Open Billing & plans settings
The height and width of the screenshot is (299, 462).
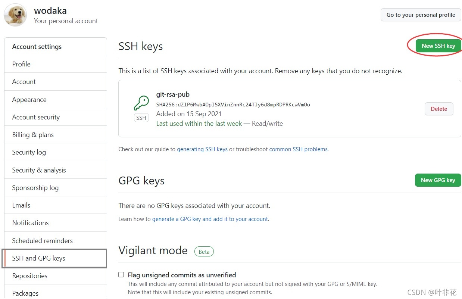pos(33,135)
